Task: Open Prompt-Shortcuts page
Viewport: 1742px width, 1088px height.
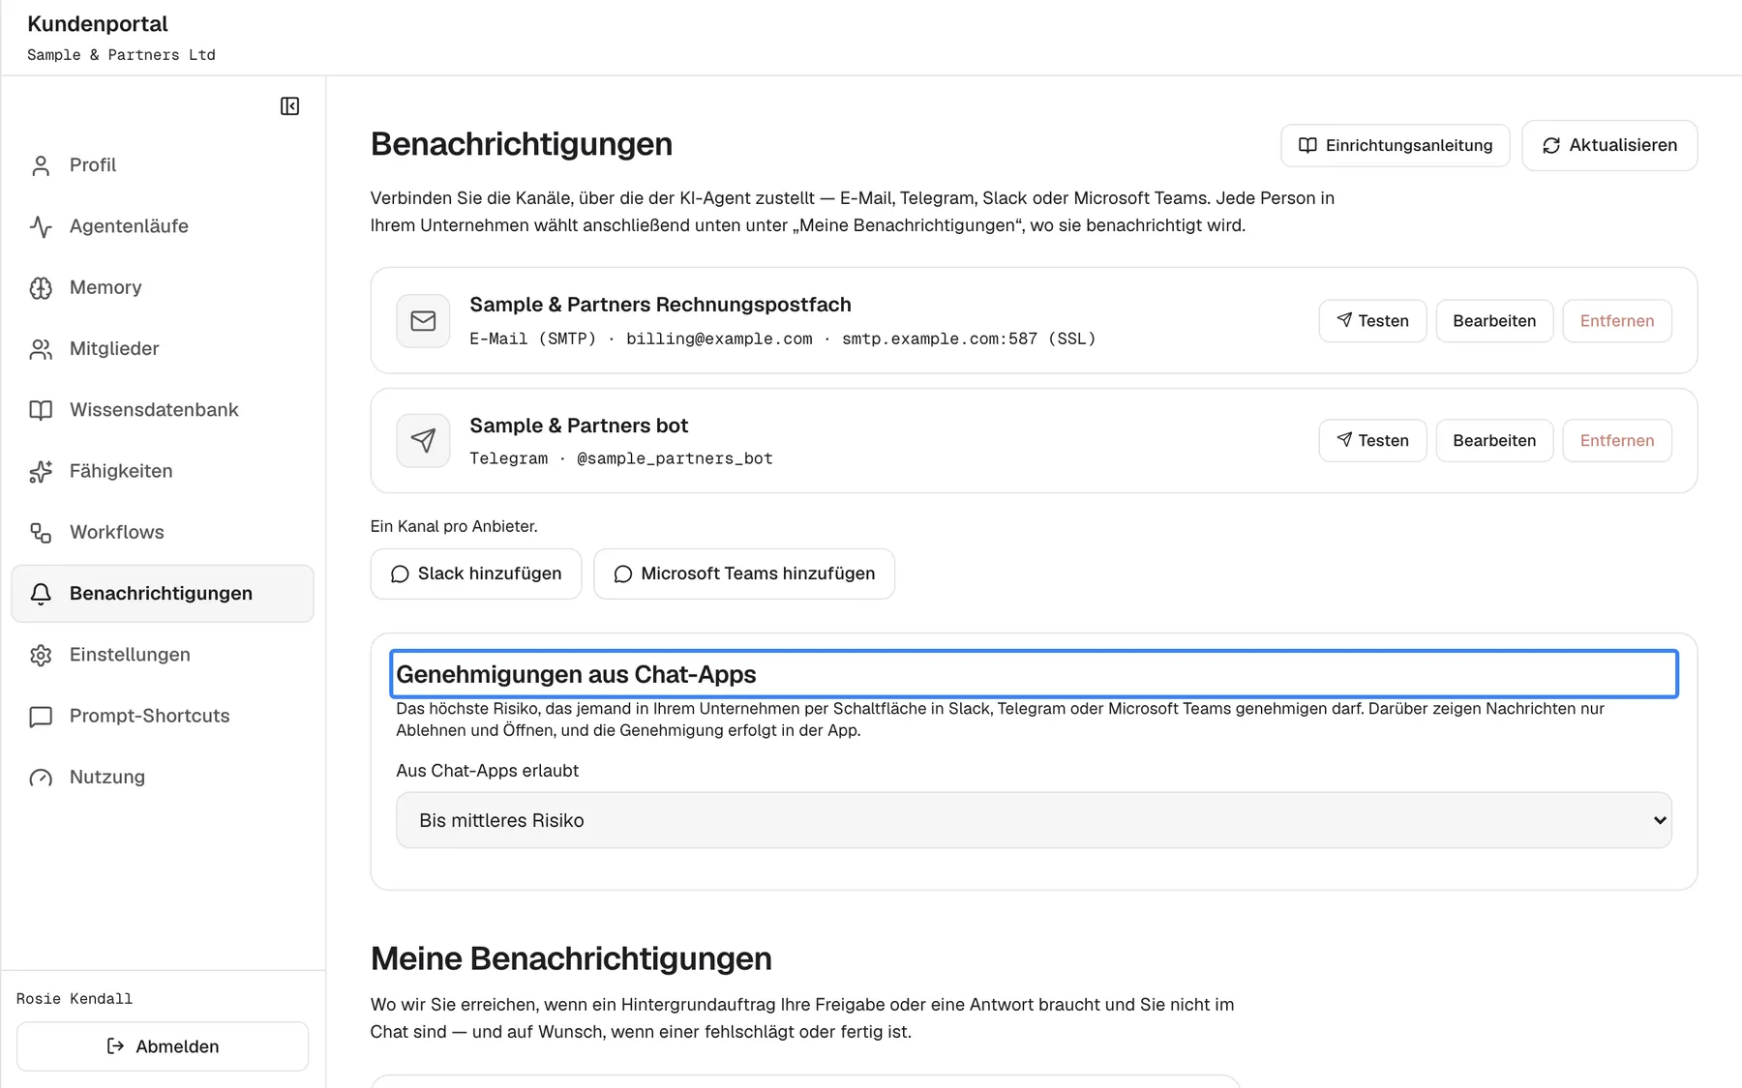Action: coord(163,716)
